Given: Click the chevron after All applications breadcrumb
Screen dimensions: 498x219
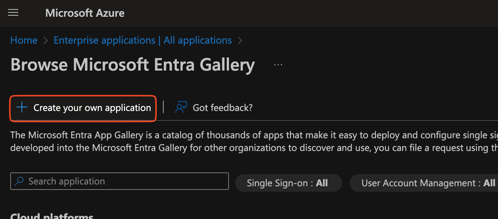Looking at the screenshot, I should pos(240,40).
